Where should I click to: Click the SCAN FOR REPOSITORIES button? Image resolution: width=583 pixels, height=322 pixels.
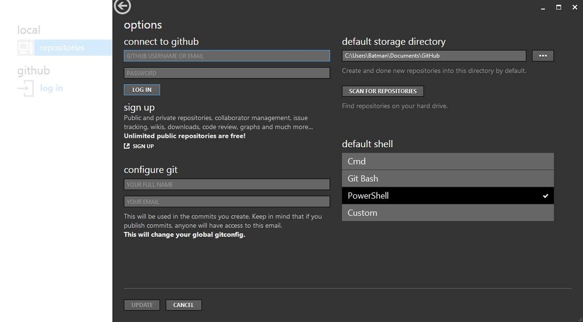383,91
